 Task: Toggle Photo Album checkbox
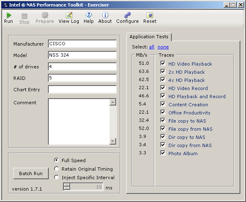[163, 153]
